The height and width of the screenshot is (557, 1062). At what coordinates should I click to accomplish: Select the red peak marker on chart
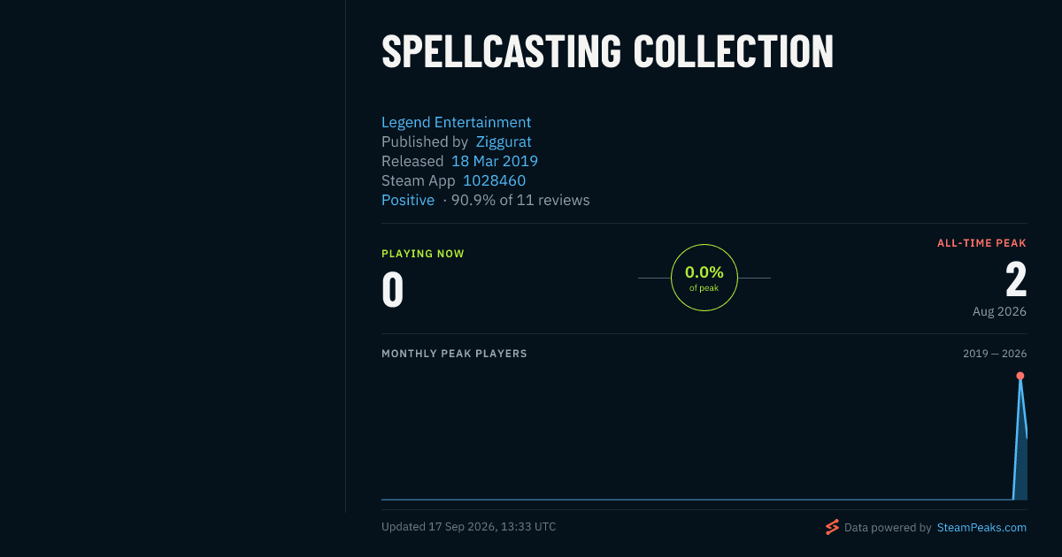click(x=1020, y=376)
